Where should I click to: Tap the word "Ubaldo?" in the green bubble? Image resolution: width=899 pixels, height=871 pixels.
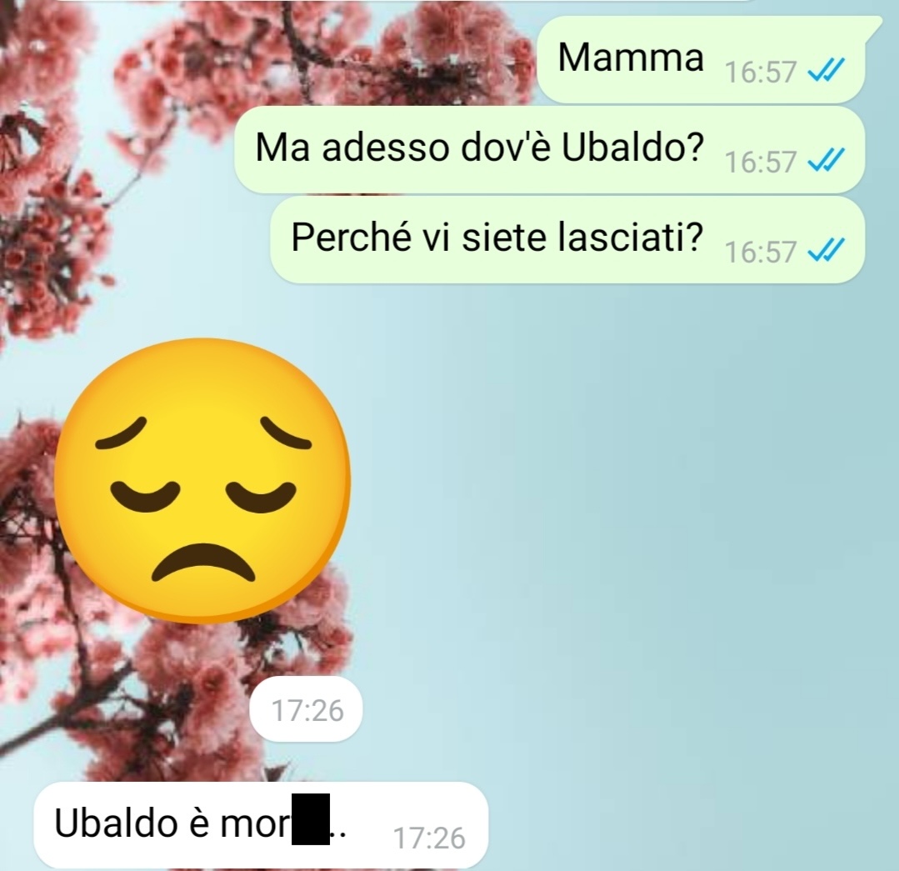click(632, 148)
